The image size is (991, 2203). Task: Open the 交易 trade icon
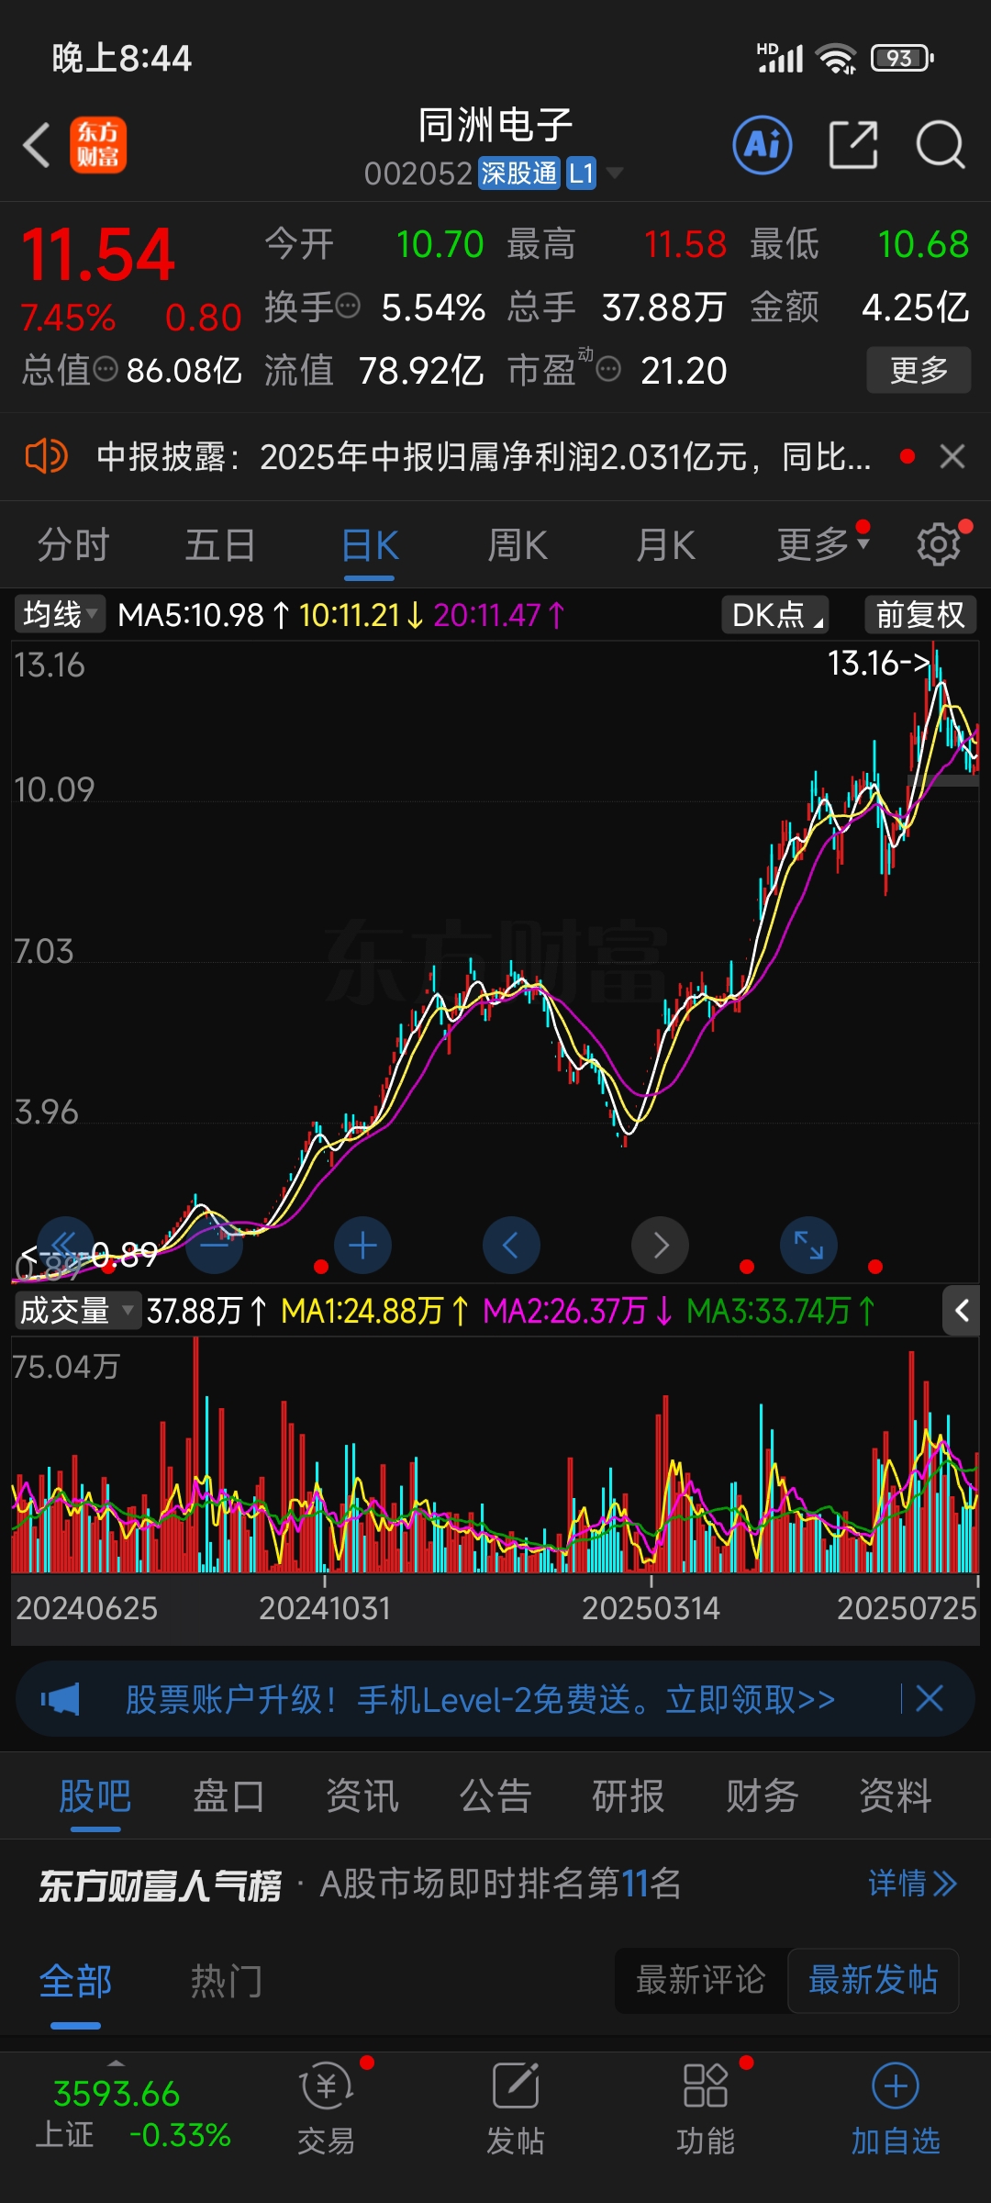coord(326,2109)
